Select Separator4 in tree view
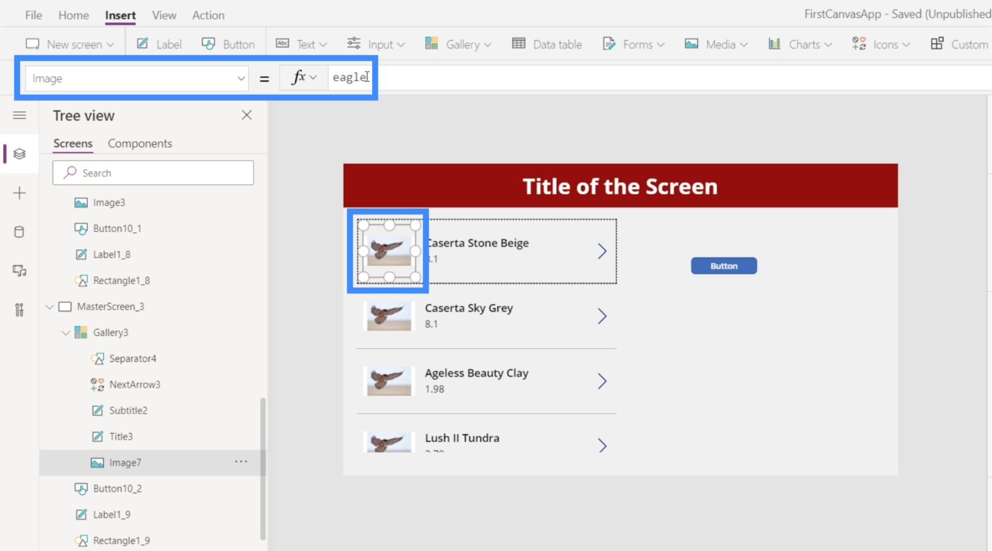The image size is (992, 551). (133, 358)
